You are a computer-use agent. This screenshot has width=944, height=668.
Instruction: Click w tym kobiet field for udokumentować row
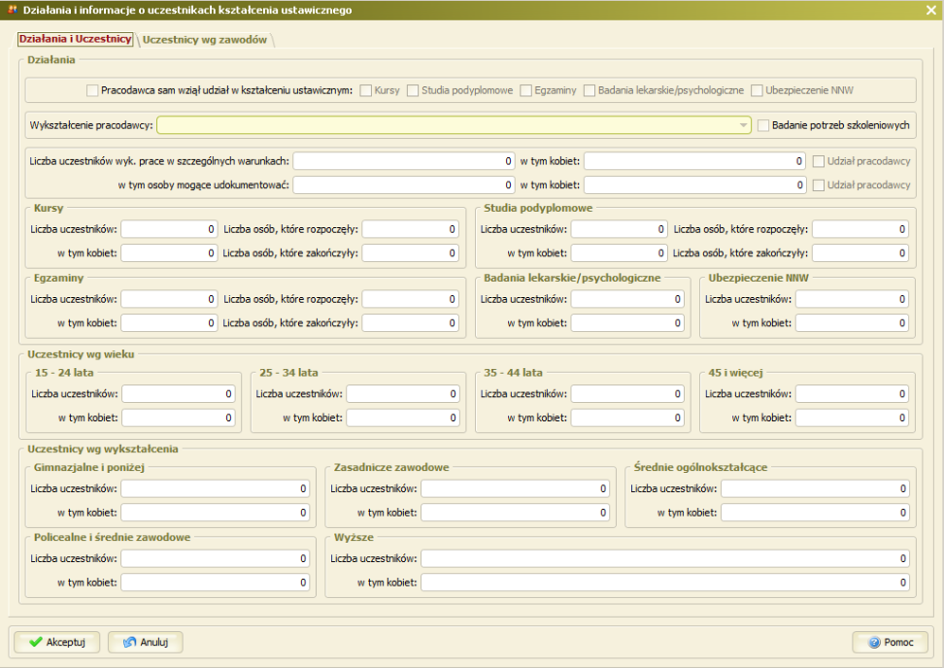694,185
